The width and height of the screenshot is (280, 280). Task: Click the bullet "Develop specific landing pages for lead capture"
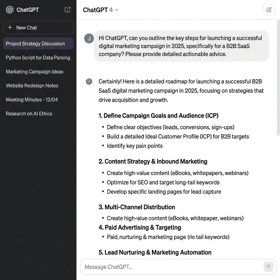click(x=164, y=192)
